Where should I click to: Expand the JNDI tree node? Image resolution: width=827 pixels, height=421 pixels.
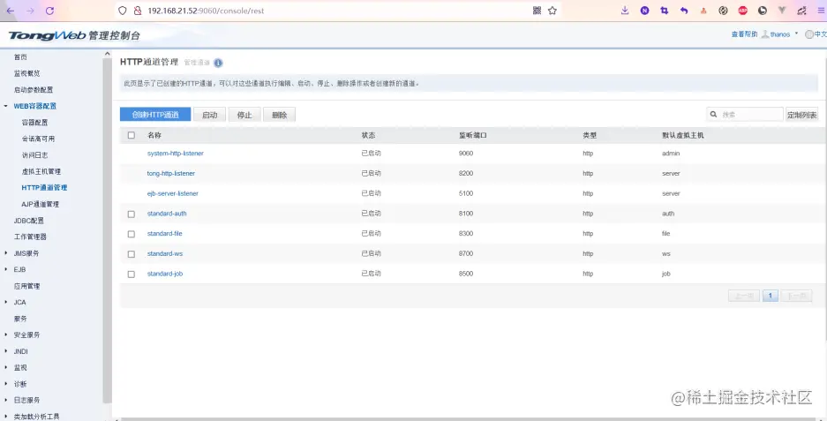pos(6,351)
